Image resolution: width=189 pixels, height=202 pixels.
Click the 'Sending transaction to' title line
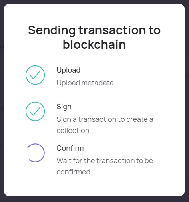click(94, 30)
